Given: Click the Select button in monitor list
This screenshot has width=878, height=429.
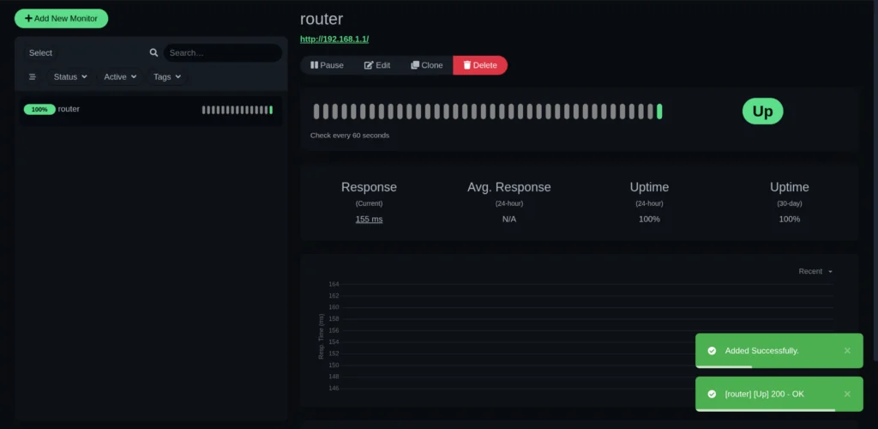Looking at the screenshot, I should [40, 52].
